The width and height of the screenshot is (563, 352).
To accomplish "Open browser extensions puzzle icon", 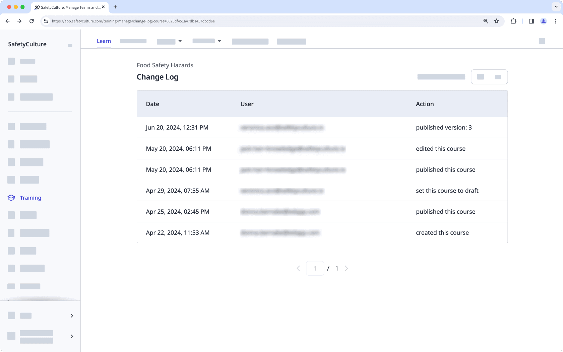I will click(x=513, y=21).
